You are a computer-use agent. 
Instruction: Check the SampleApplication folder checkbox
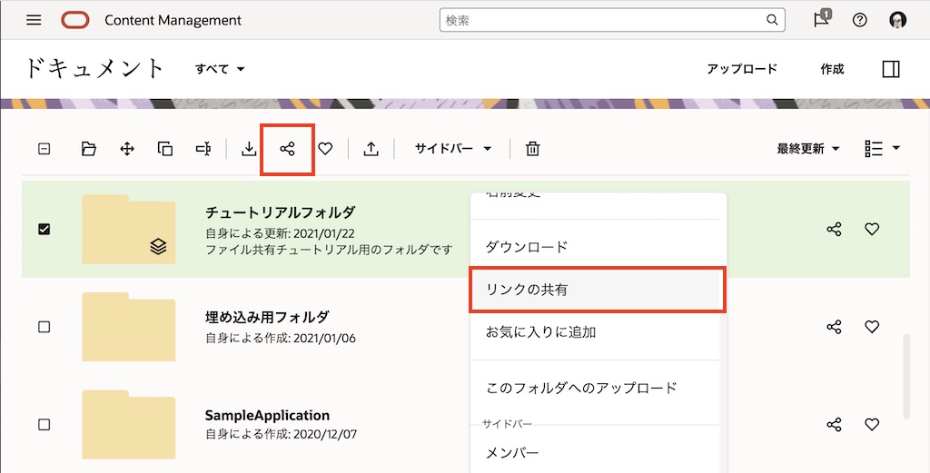(44, 425)
